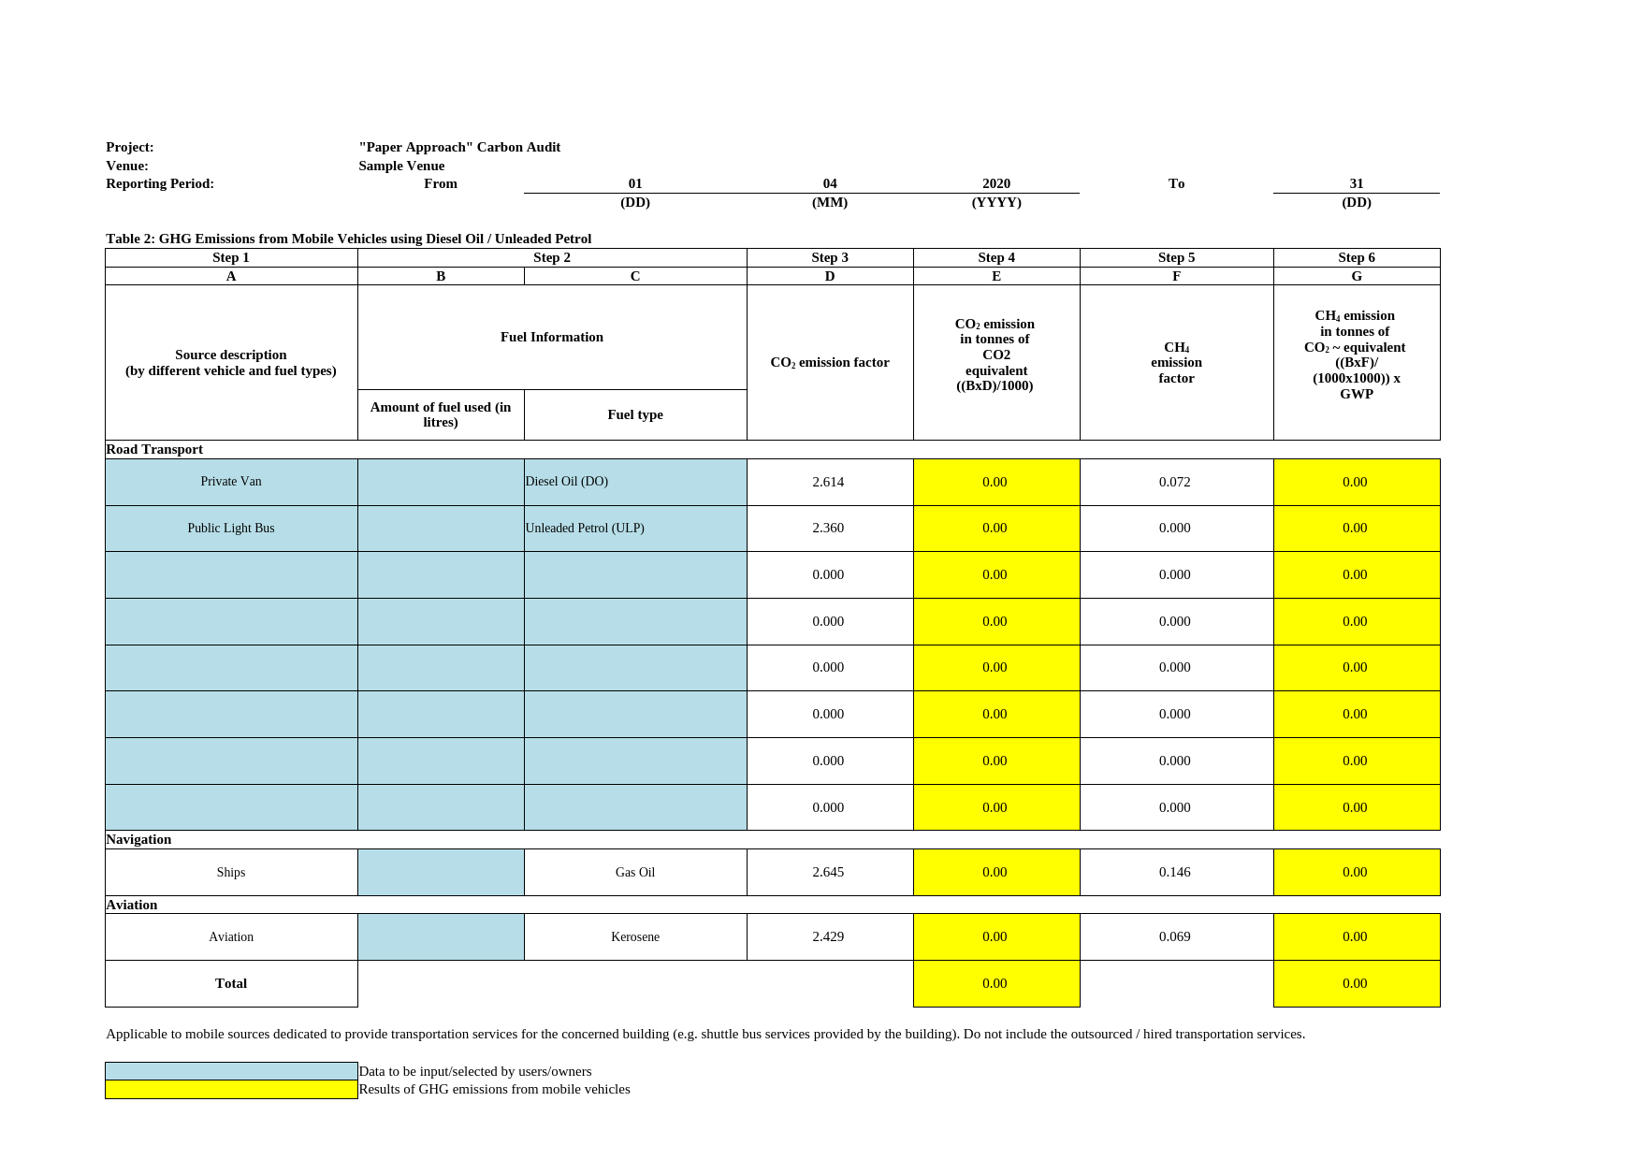Click the light blue legend swatch
The height and width of the screenshot is (1160, 1641).
[x=231, y=1071]
